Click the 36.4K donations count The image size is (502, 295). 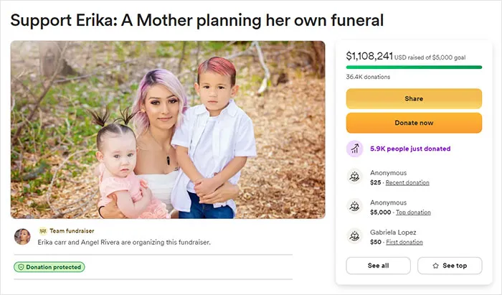[368, 77]
